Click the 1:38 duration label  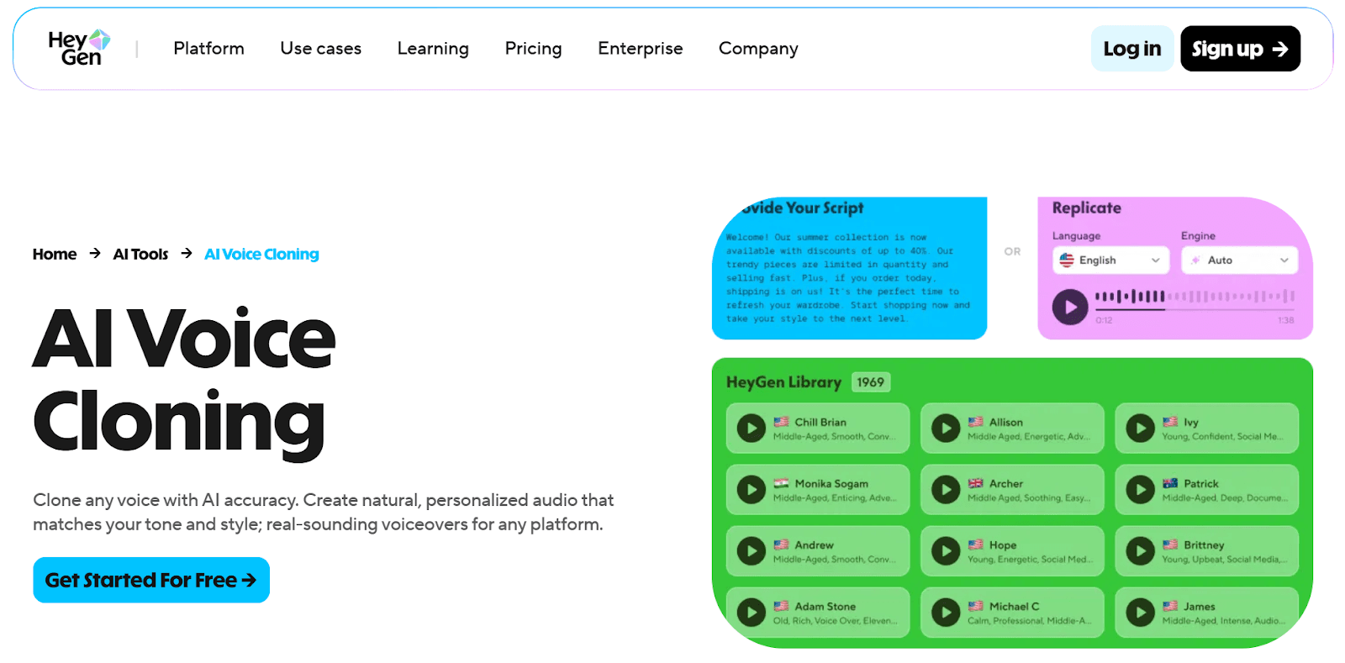pos(1285,320)
